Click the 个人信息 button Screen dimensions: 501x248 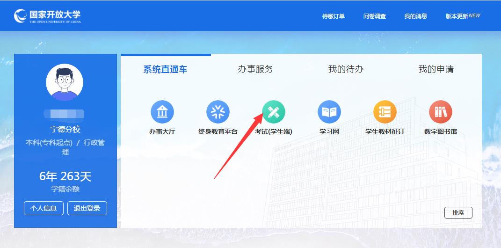[44, 208]
